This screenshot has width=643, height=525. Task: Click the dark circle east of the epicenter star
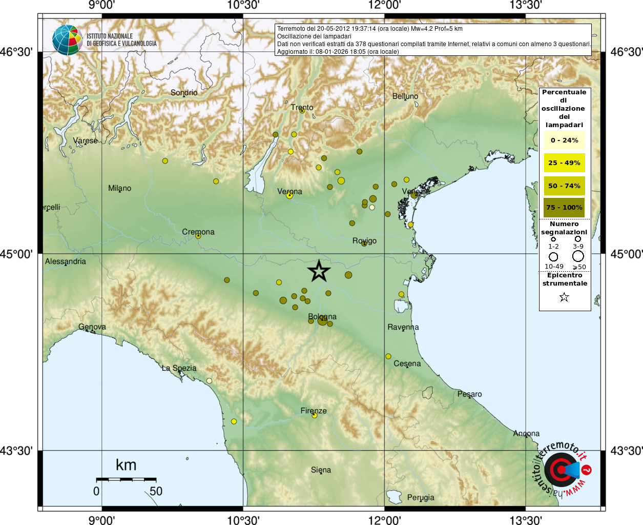point(348,275)
